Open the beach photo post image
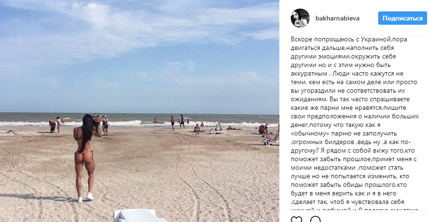429x222 pixels. coord(140,111)
